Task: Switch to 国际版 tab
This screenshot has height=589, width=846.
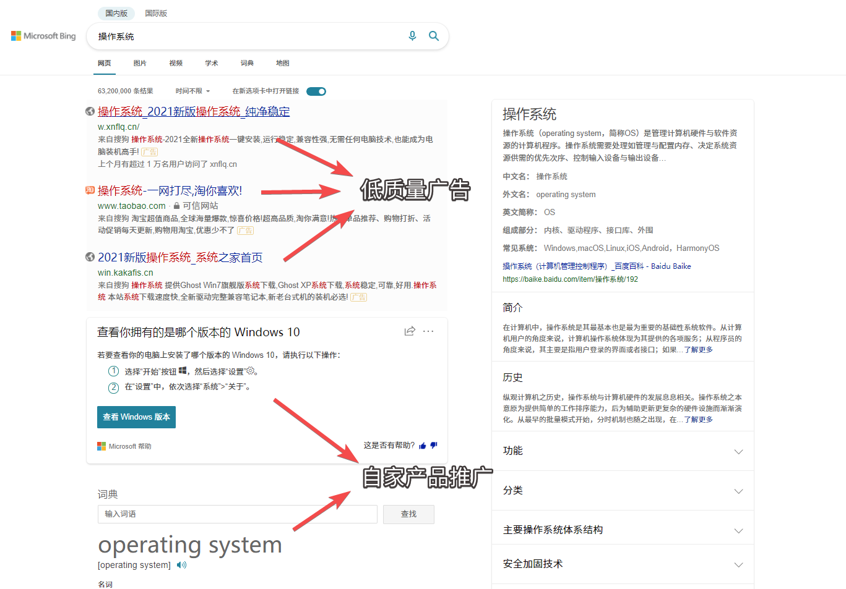Action: 156,13
